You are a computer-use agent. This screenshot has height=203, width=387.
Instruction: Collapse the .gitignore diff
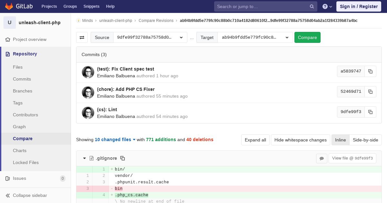tap(84, 158)
